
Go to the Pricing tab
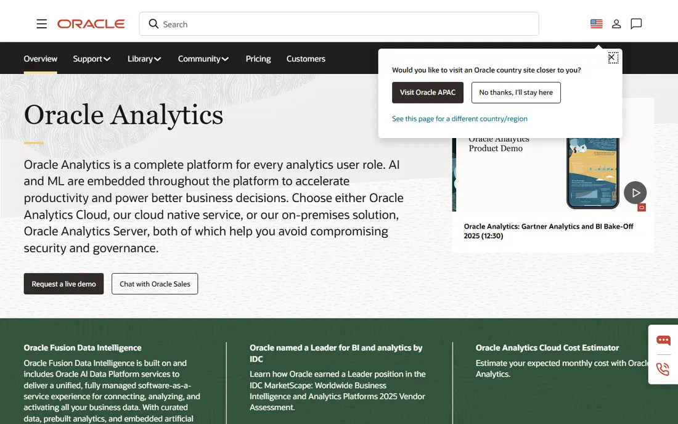tap(258, 59)
